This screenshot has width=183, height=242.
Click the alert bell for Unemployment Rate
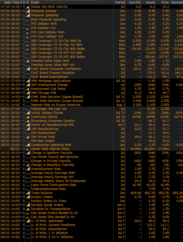tap(24, 169)
